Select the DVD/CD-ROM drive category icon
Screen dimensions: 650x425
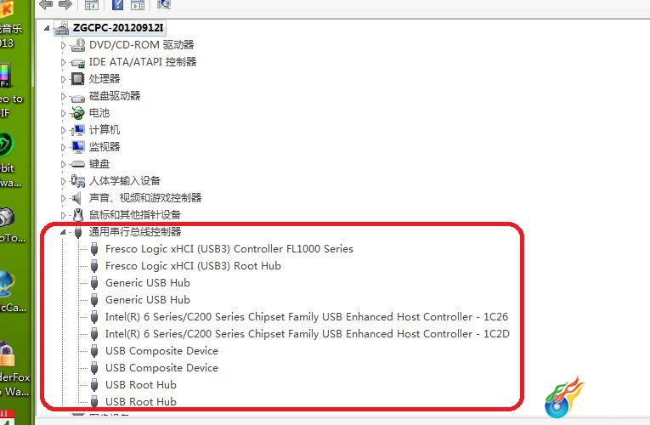pyautogui.click(x=78, y=45)
